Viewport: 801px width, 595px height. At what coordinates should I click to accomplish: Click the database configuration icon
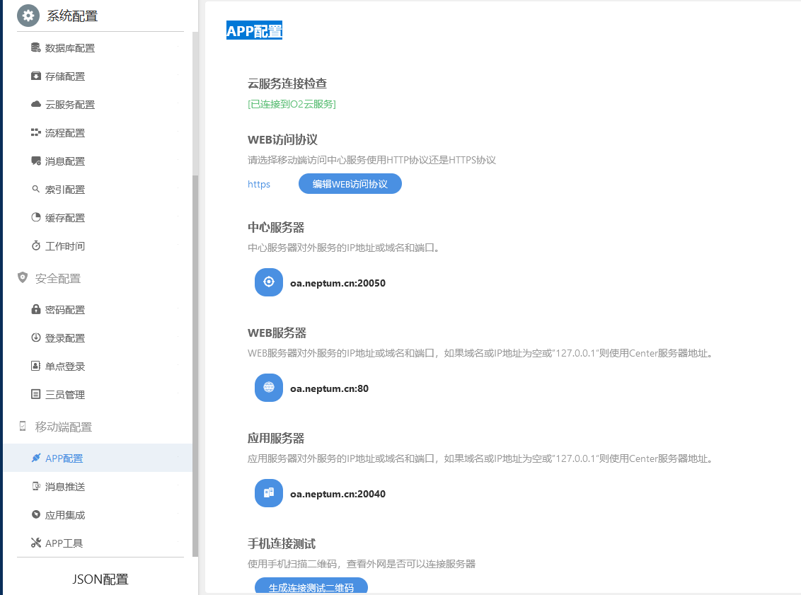click(x=36, y=47)
